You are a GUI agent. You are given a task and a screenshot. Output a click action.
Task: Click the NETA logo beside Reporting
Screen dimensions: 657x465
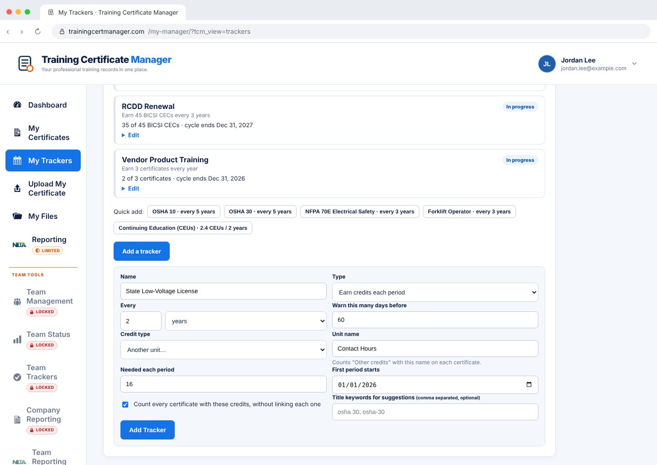click(19, 245)
